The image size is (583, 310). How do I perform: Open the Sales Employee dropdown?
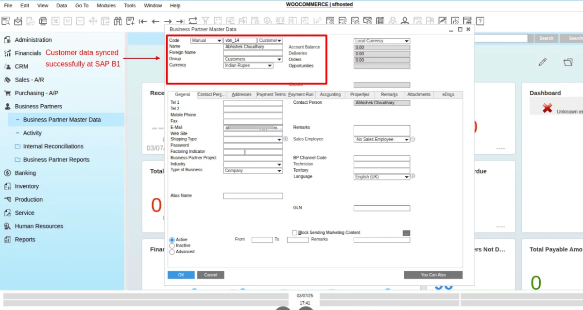coord(407,139)
